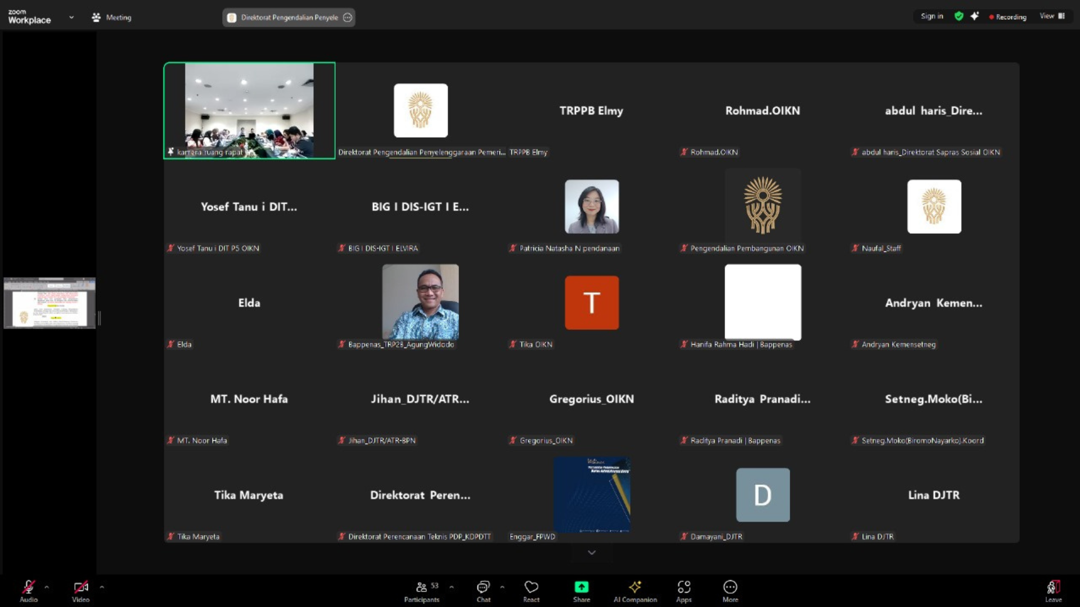The width and height of the screenshot is (1080, 607).
Task: Open the More options menu
Action: click(x=730, y=591)
